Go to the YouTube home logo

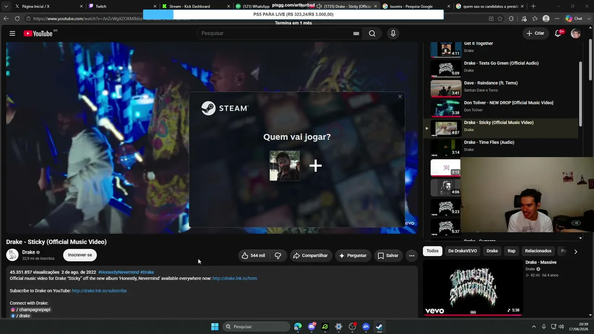click(x=38, y=33)
